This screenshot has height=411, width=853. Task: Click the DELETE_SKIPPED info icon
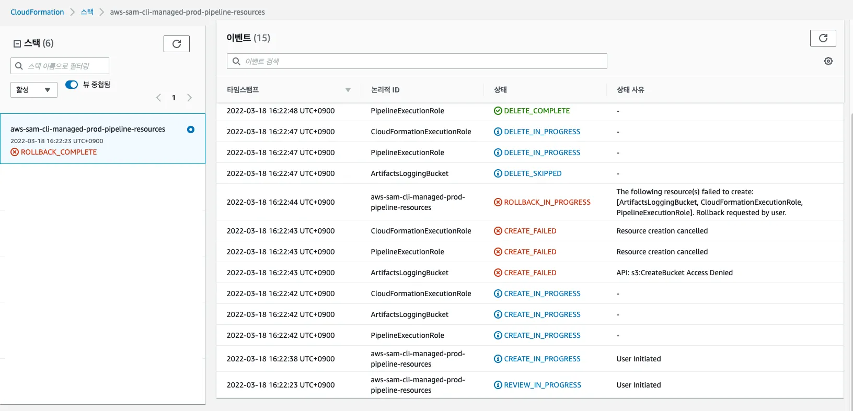tap(498, 173)
